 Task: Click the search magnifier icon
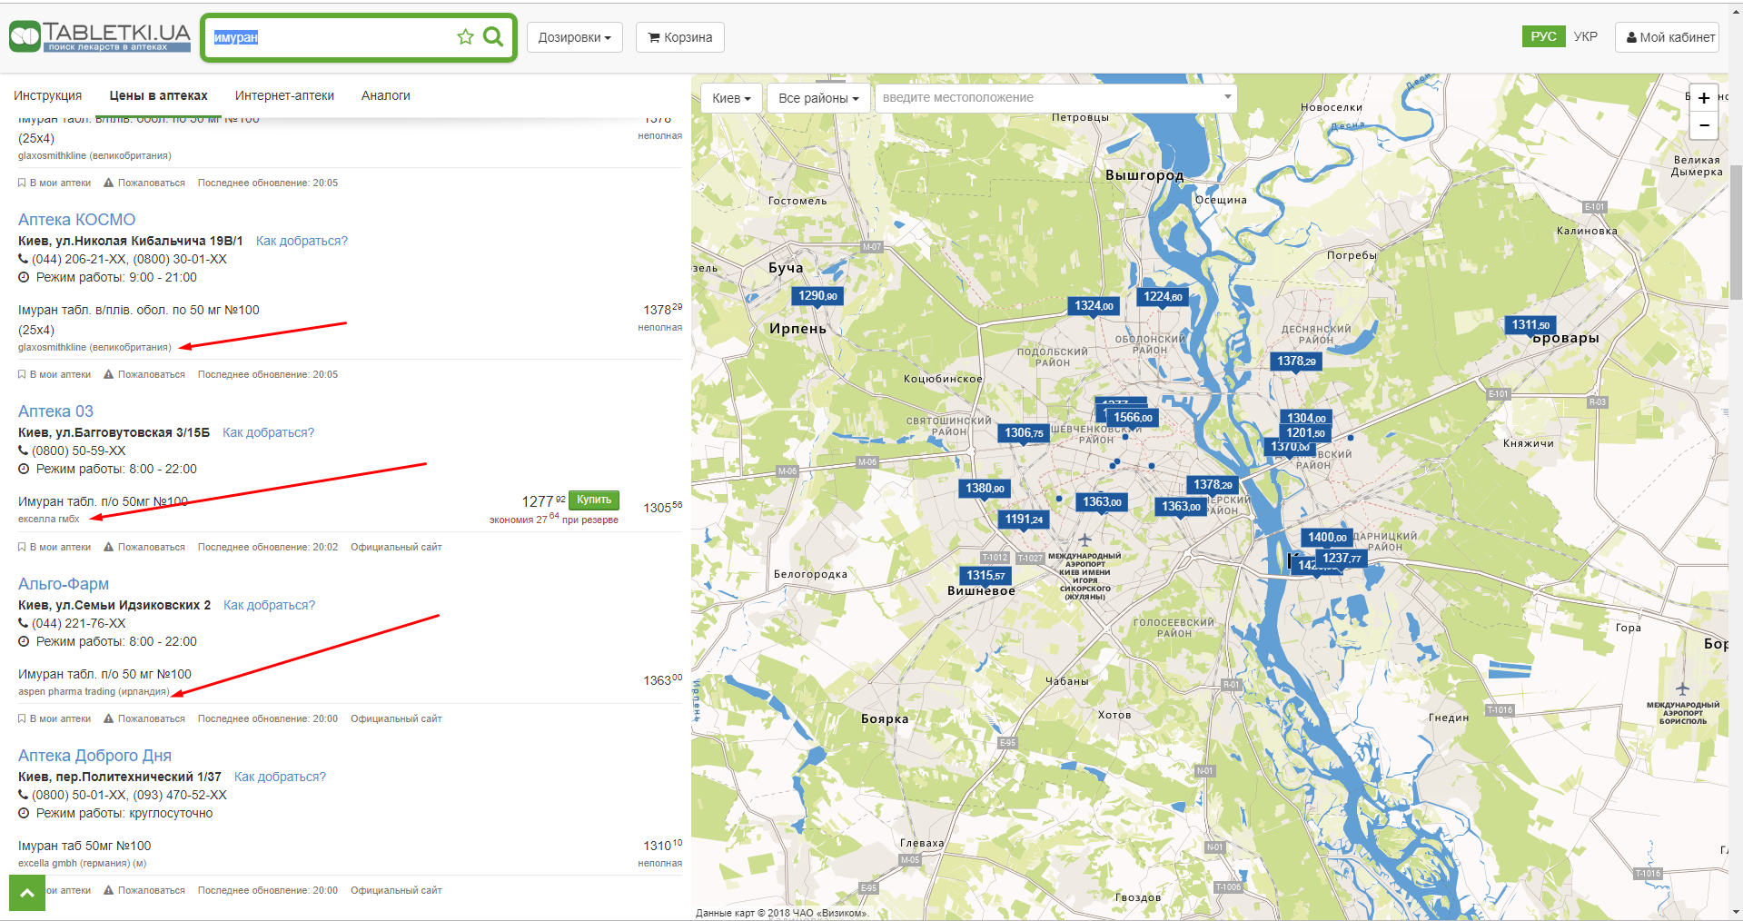click(493, 36)
